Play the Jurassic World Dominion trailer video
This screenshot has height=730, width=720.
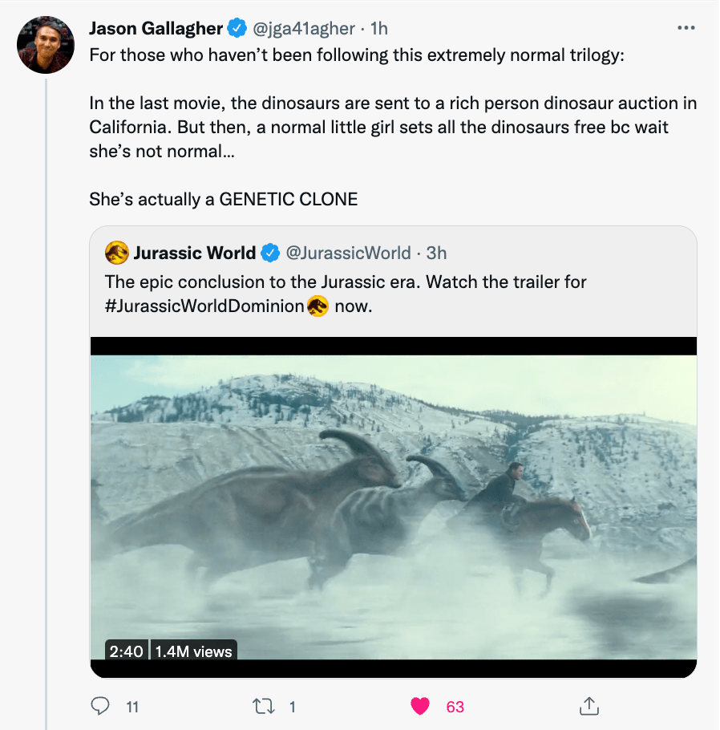[x=393, y=507]
